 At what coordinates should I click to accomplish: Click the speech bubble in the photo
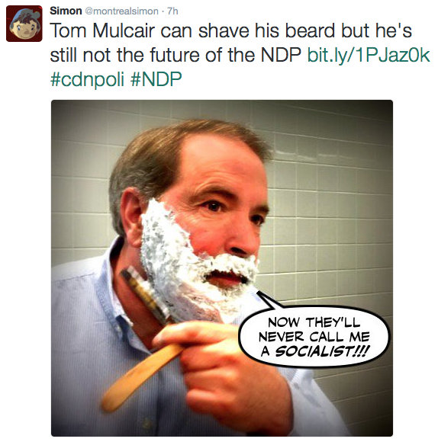click(314, 336)
